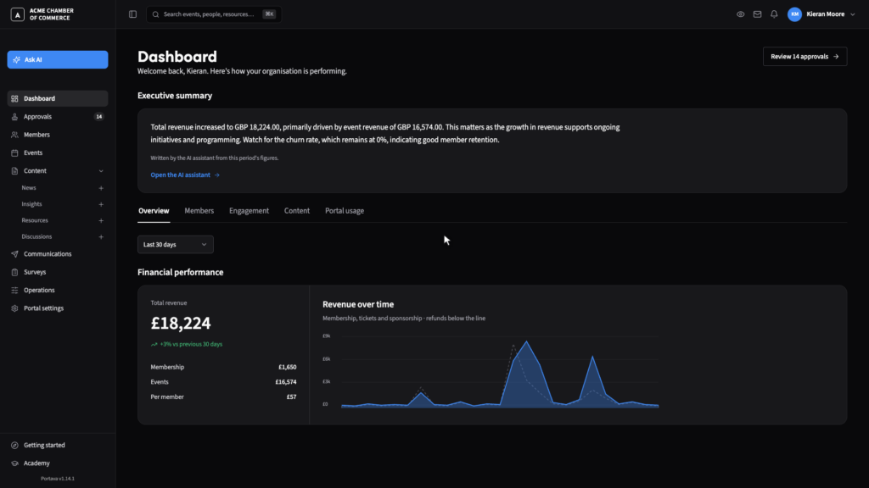The height and width of the screenshot is (488, 869).
Task: Open the Insights sub-item
Action: [x=31, y=204]
